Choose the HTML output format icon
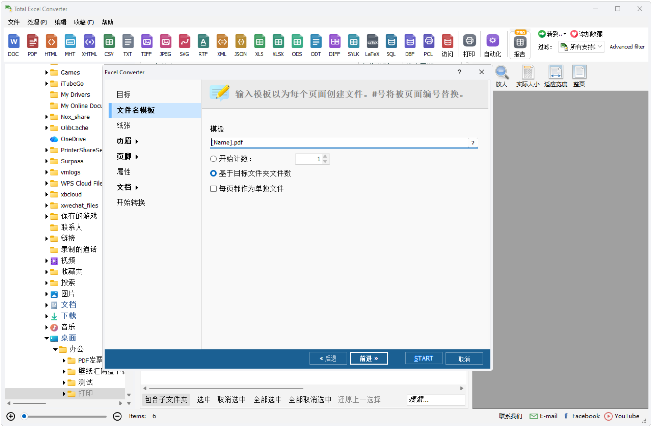The height and width of the screenshot is (427, 652). tap(51, 45)
